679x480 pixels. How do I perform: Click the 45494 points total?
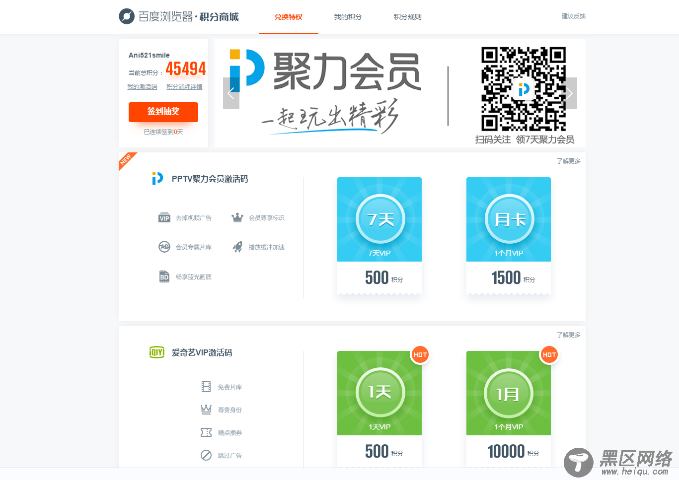[x=186, y=69]
